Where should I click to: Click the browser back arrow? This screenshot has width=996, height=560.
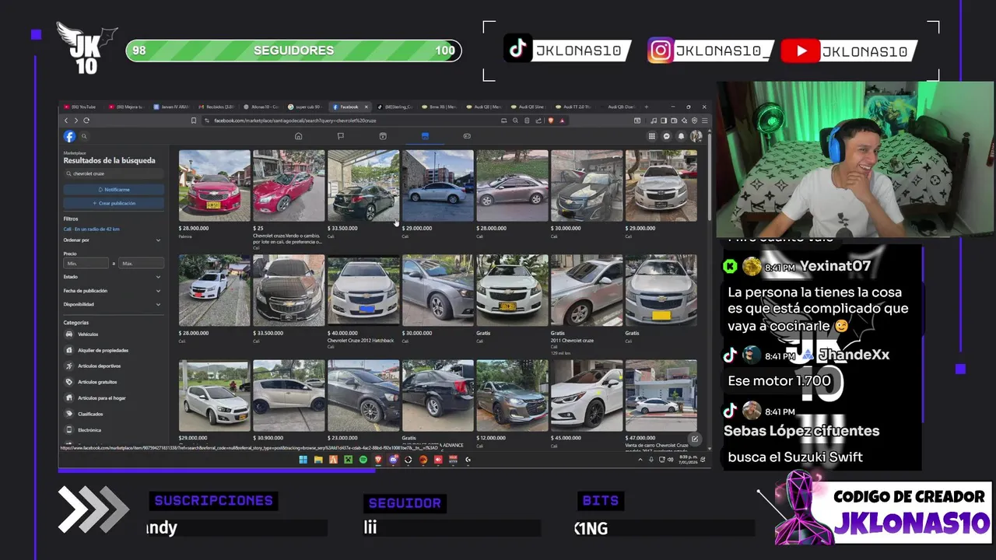coord(66,121)
